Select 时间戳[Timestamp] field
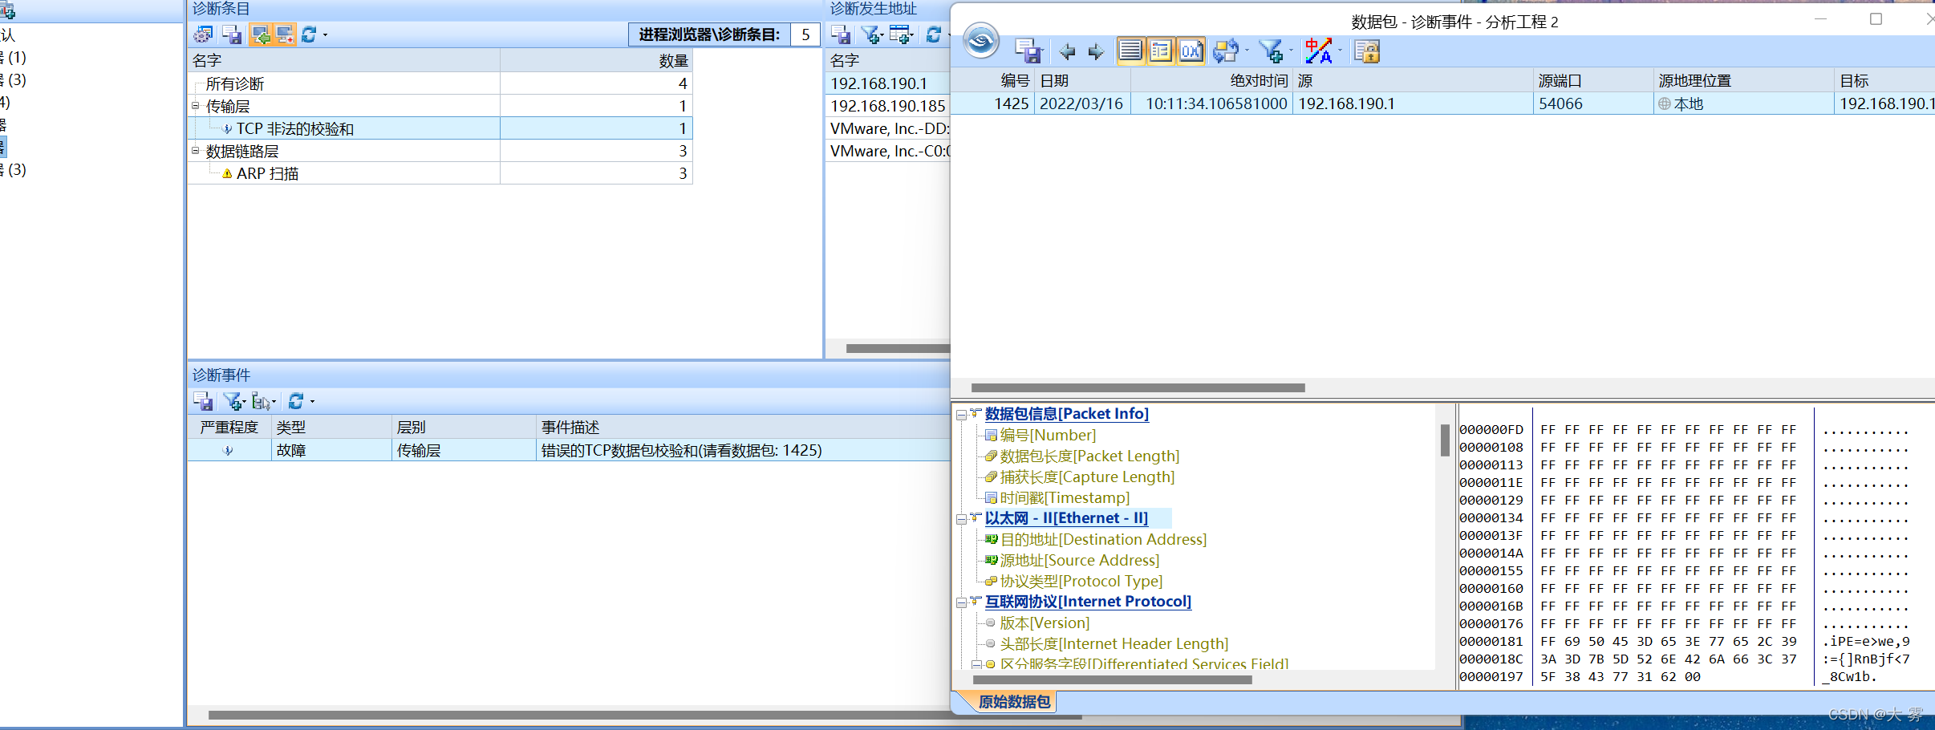1935x730 pixels. point(1065,497)
